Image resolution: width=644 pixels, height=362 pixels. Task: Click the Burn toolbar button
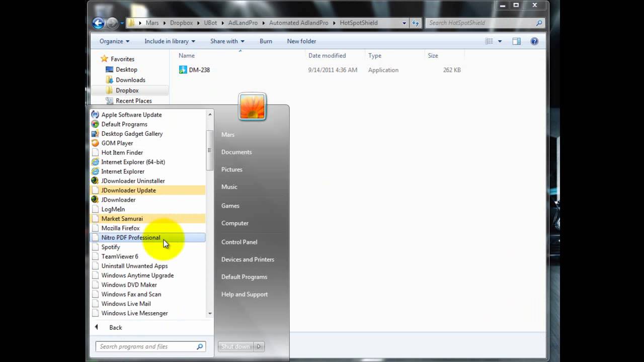[x=266, y=41]
